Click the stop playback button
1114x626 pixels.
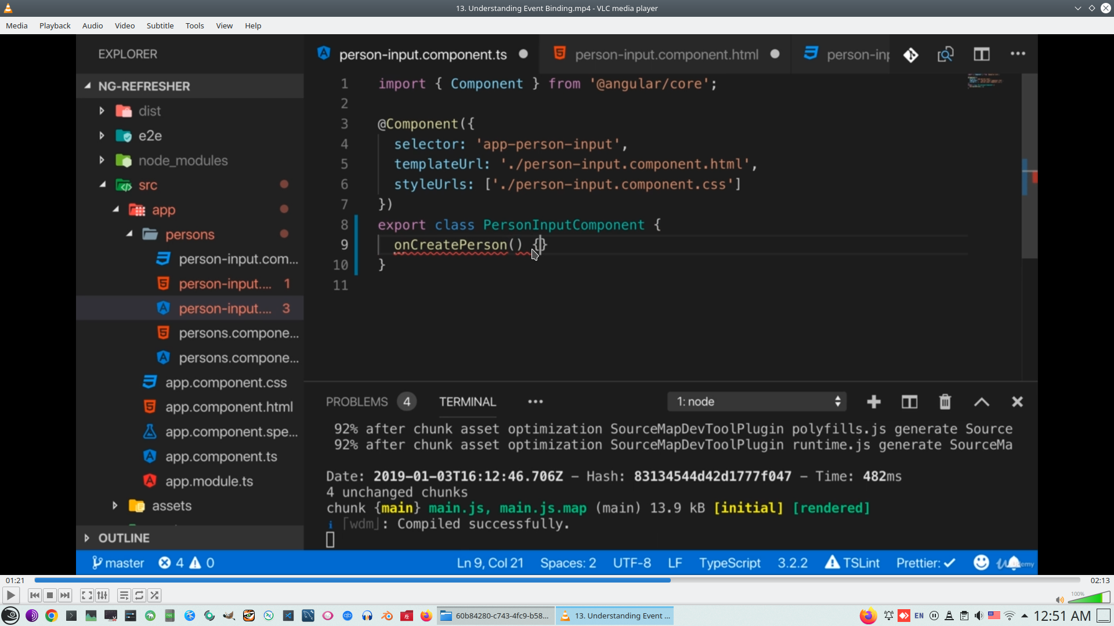[50, 595]
